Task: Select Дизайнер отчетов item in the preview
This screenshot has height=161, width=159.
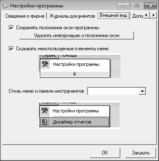Action: pos(75,122)
